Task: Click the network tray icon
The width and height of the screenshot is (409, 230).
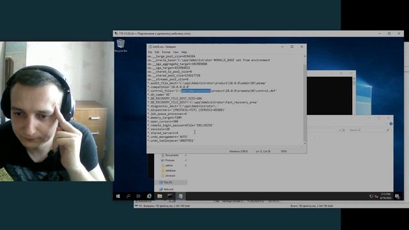Action: point(371,196)
